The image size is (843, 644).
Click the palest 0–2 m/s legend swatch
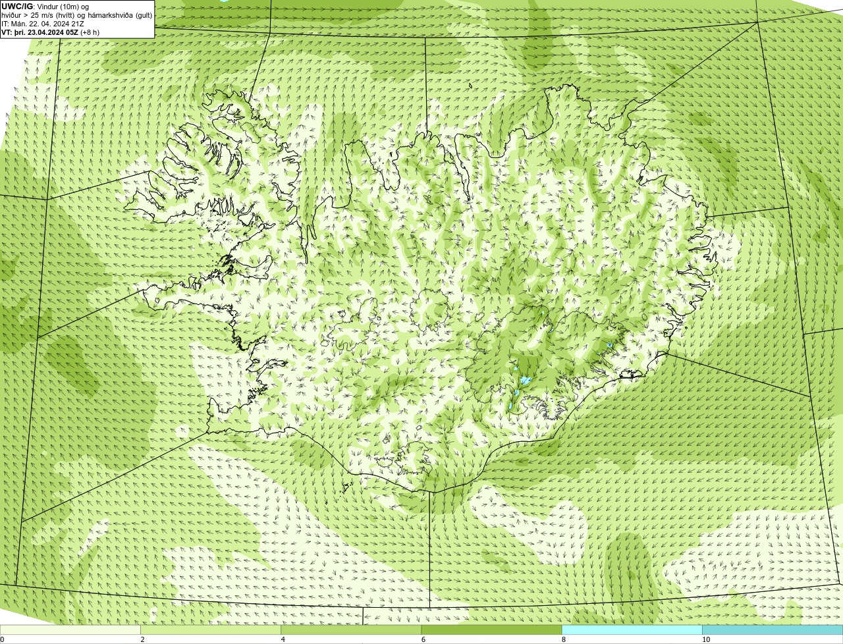[x=70, y=630]
